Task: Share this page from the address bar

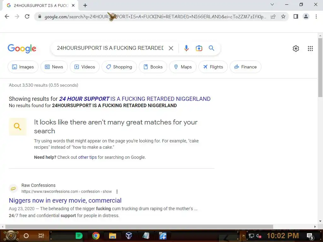Action: coord(273,16)
